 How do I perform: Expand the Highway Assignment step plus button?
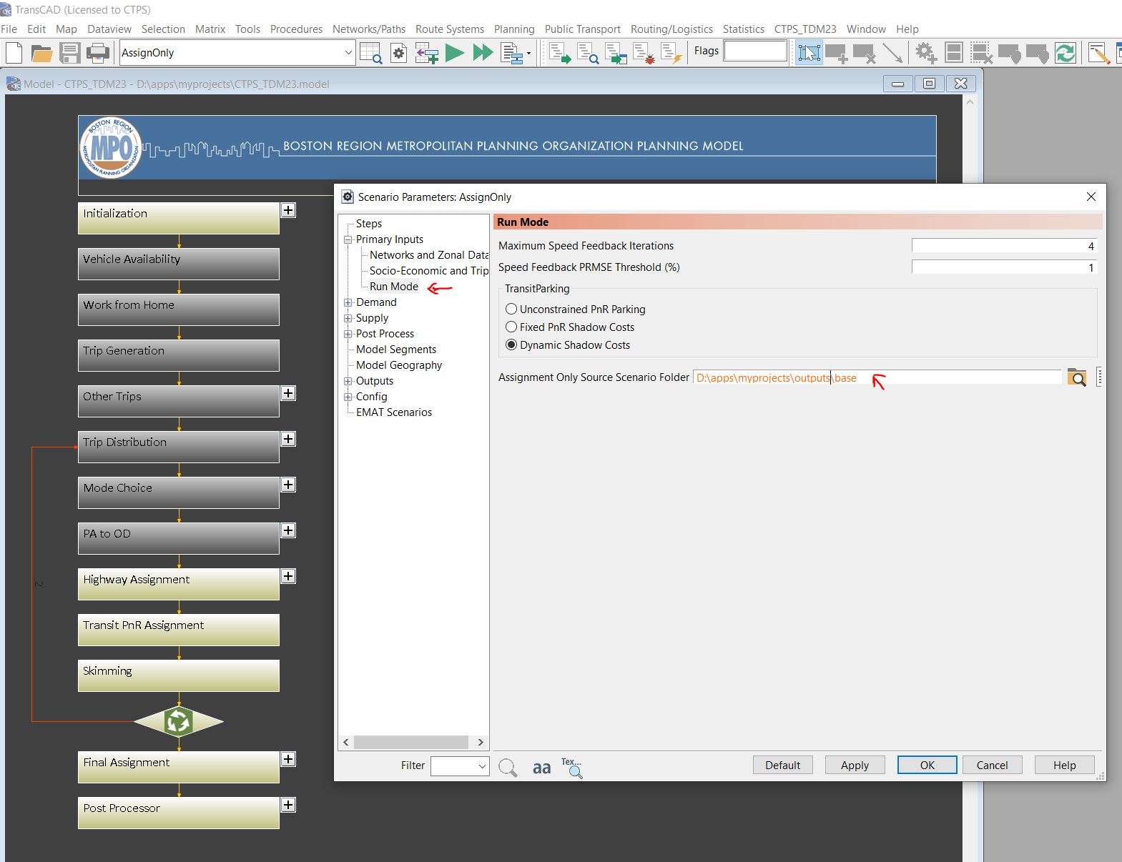(288, 576)
